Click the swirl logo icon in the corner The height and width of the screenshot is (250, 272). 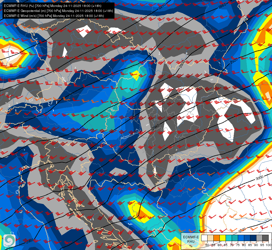(9, 241)
